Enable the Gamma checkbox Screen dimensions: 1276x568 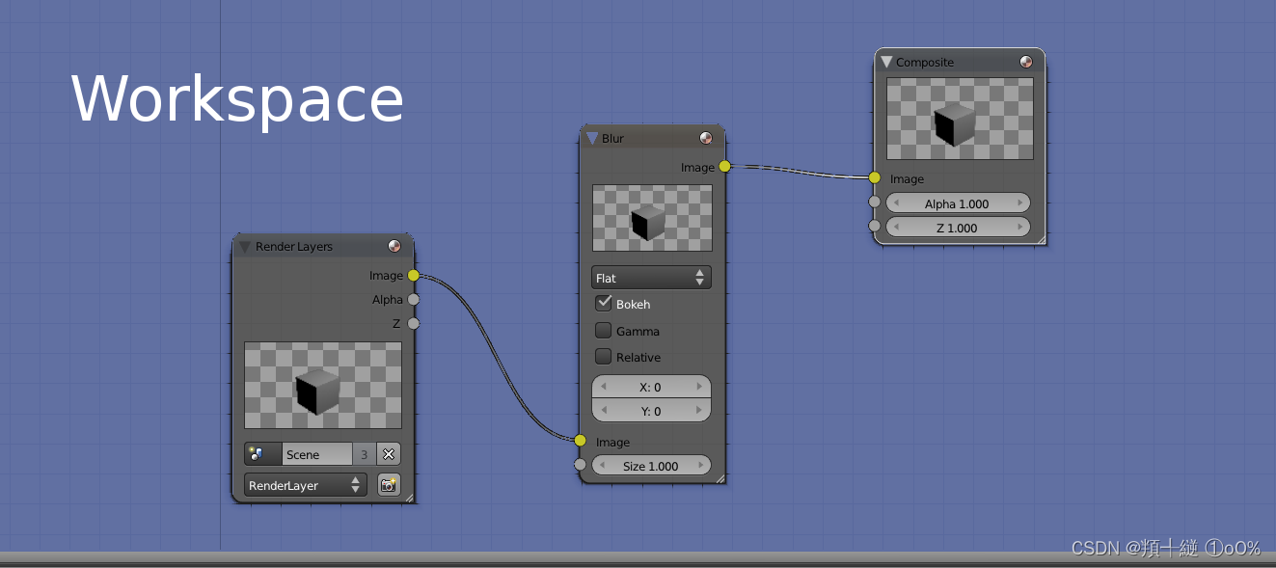(604, 330)
